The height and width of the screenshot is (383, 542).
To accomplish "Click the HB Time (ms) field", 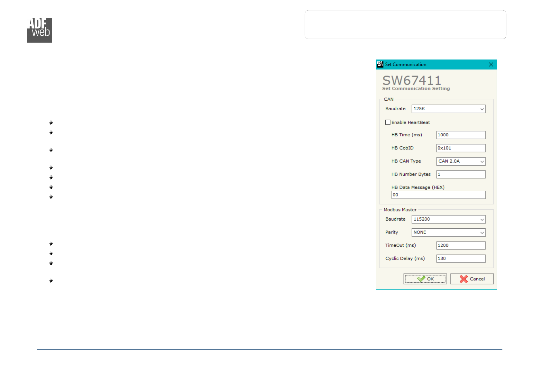I will pyautogui.click(x=461, y=135).
